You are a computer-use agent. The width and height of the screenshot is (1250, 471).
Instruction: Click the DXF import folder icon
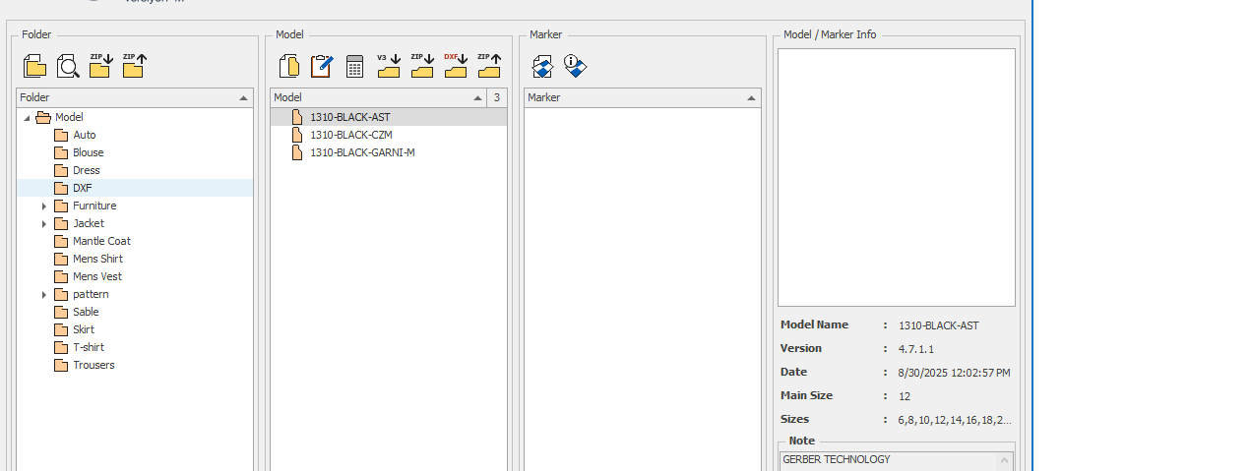tap(455, 66)
